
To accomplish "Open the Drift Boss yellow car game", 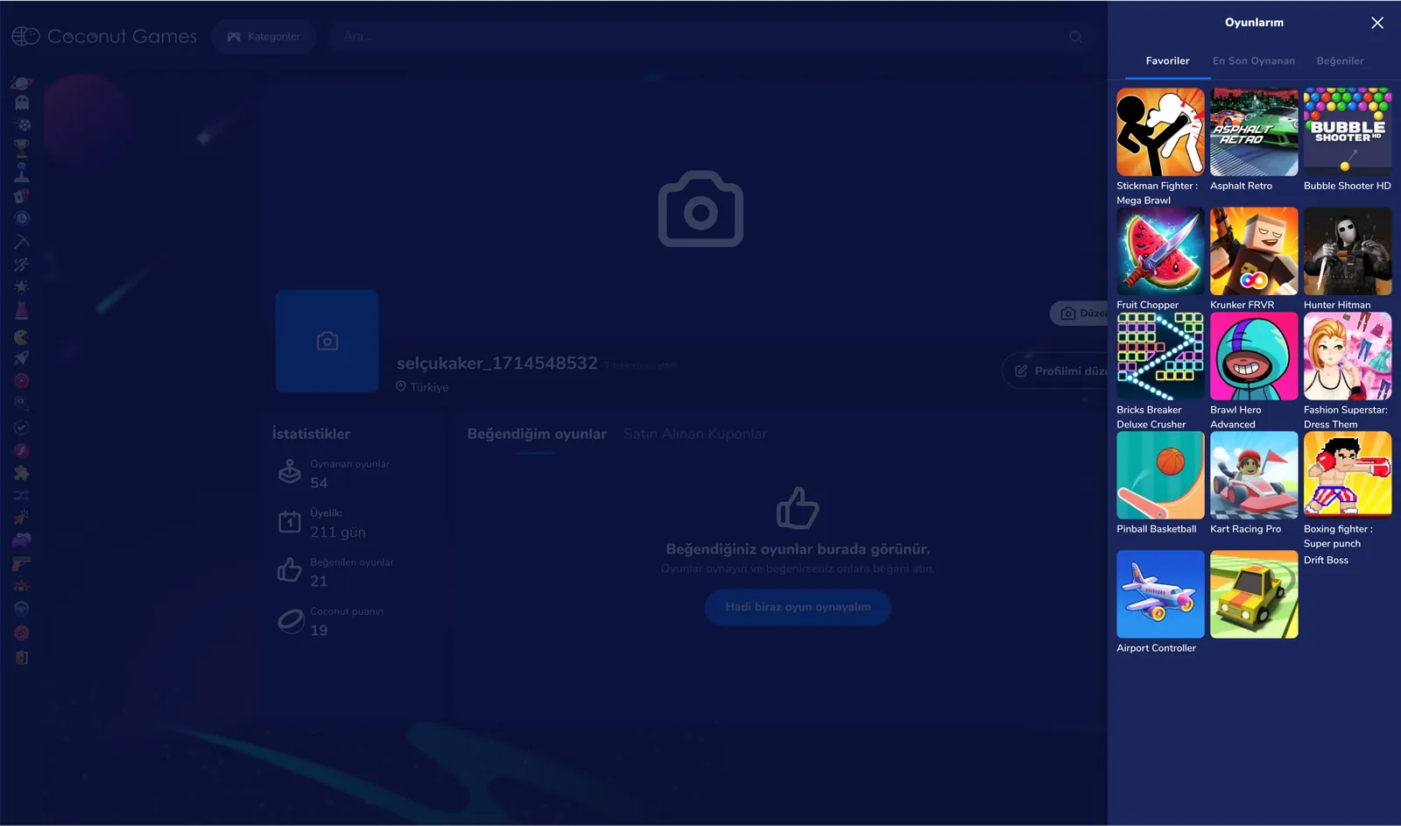I will tap(1254, 595).
